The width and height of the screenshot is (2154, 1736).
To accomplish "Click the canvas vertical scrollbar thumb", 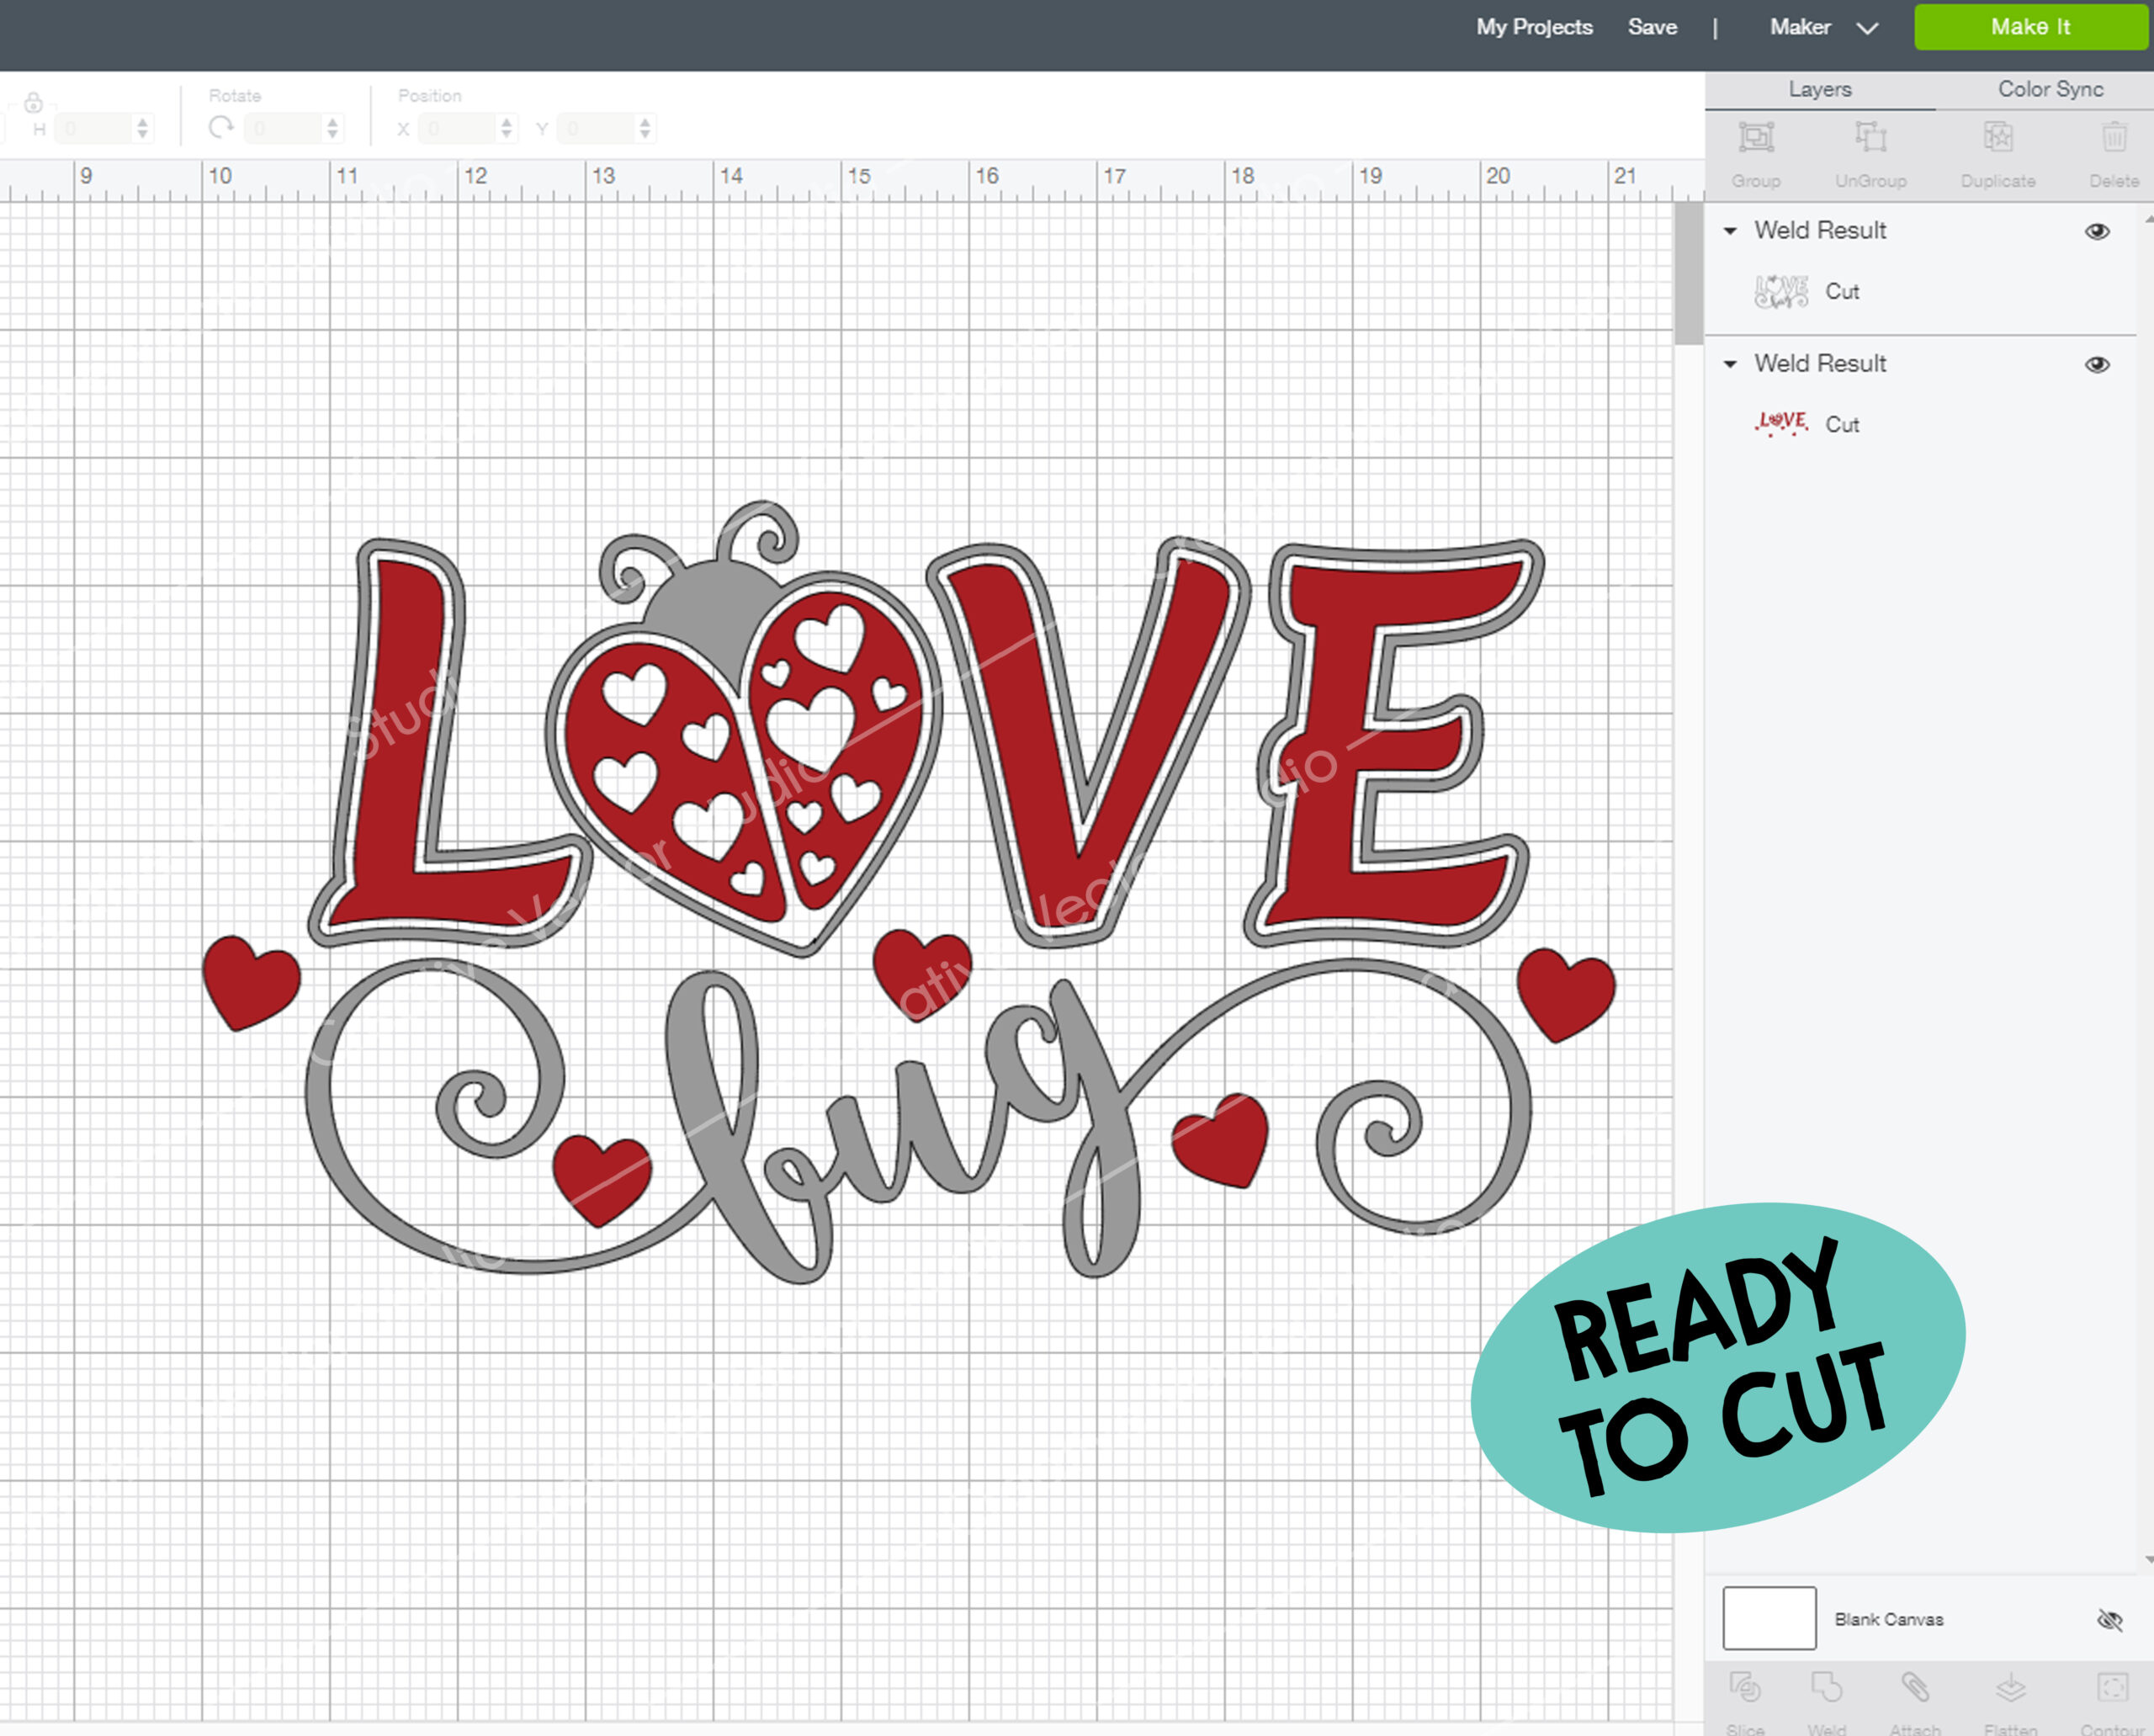I will click(x=1688, y=273).
